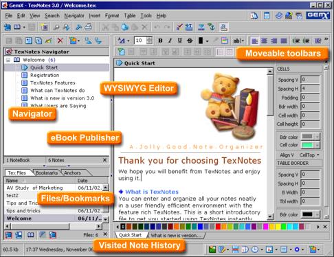Open the Bdr color dropdown under Cells

(318, 137)
